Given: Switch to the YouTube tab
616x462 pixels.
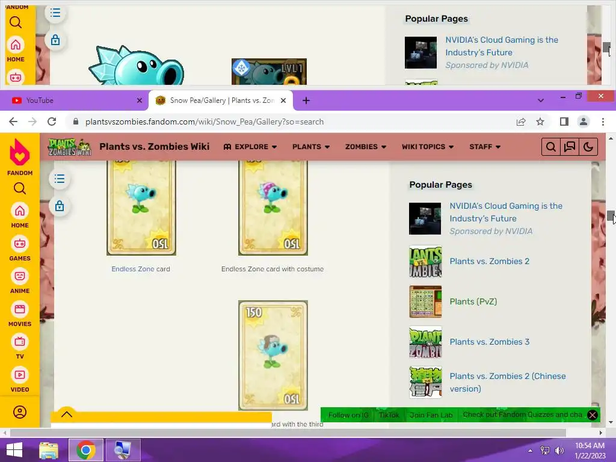Looking at the screenshot, I should click(x=75, y=100).
